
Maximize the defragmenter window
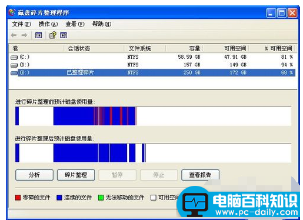[282, 13]
